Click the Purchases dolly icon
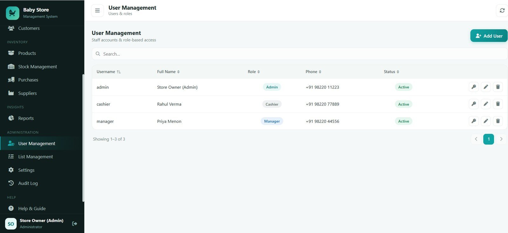 point(11,80)
